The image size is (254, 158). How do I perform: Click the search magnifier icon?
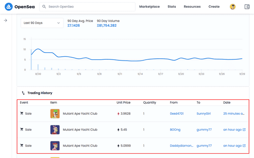(44, 7)
